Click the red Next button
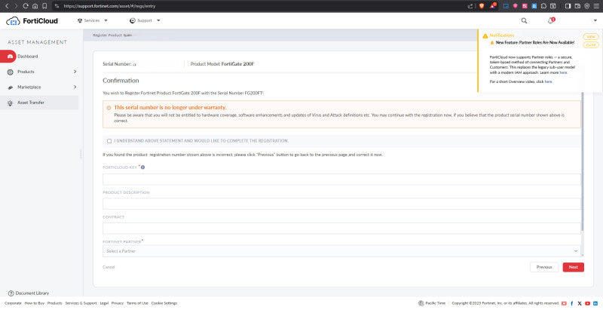 pyautogui.click(x=573, y=267)
